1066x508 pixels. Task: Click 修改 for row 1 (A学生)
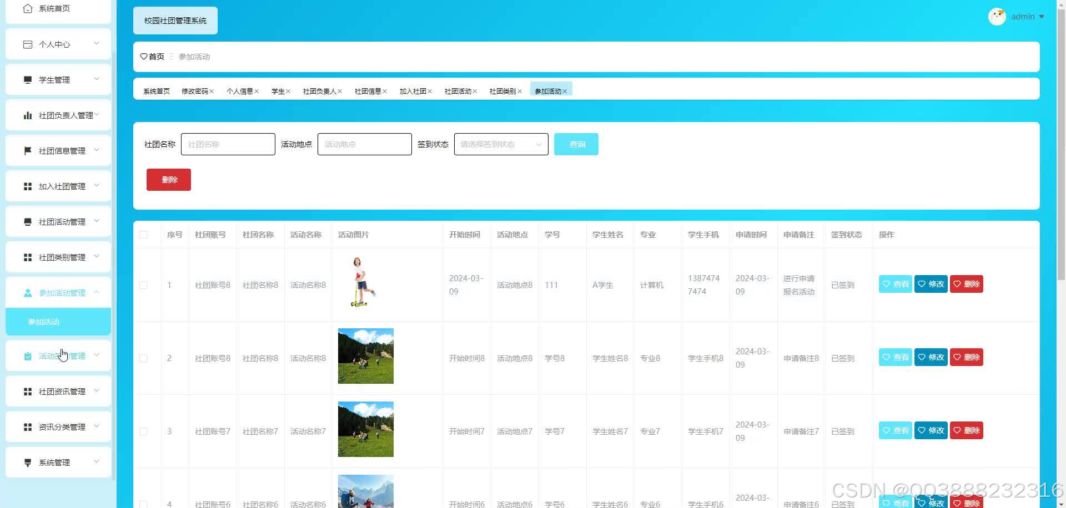tap(931, 284)
